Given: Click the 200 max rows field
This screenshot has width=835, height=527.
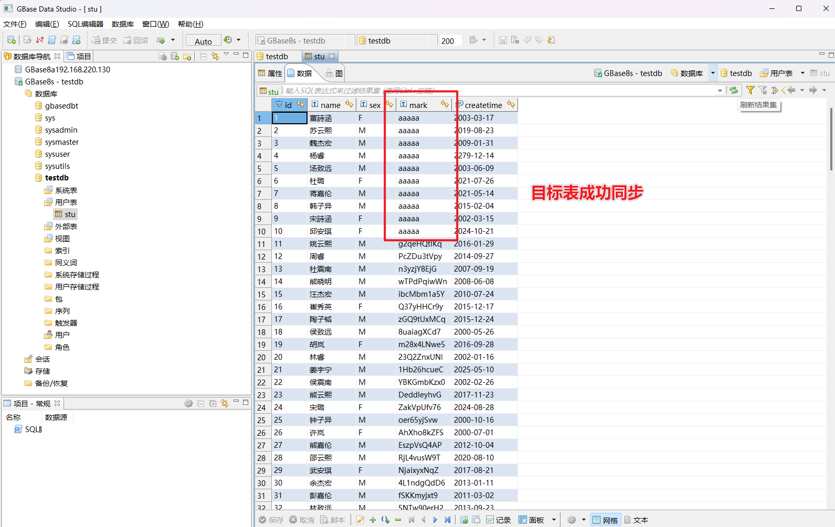Looking at the screenshot, I should (x=451, y=40).
